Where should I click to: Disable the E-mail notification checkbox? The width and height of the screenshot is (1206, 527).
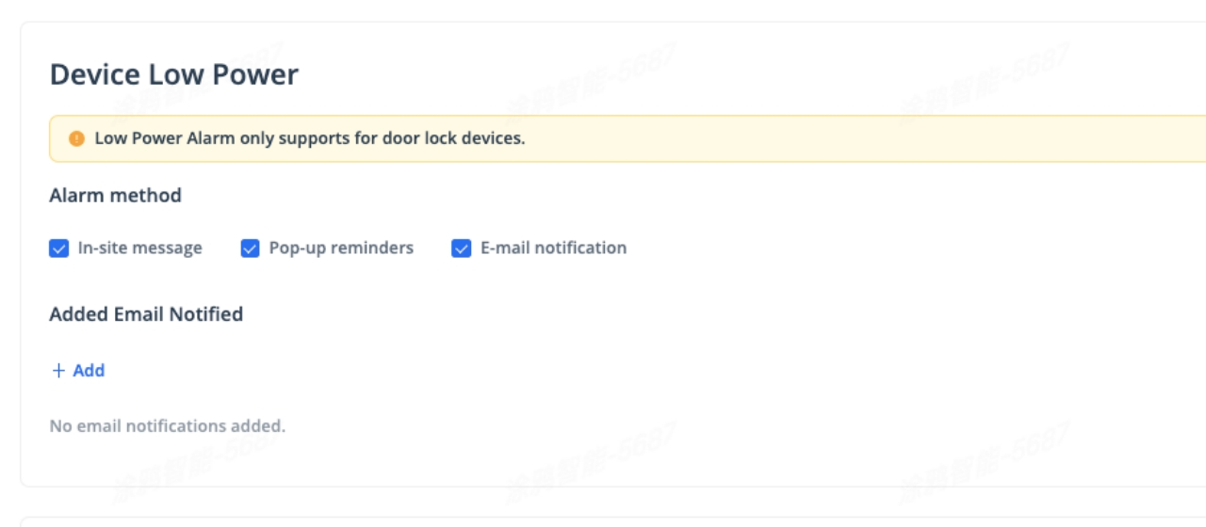pyautogui.click(x=461, y=248)
